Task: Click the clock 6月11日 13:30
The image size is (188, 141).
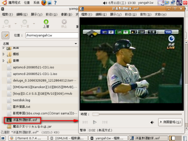Action: pos(122,3)
